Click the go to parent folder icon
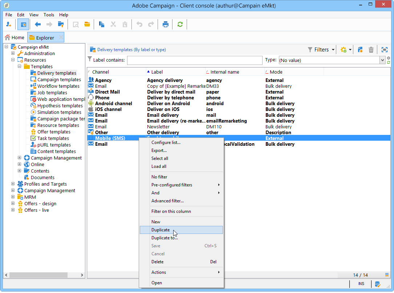 pos(61,24)
